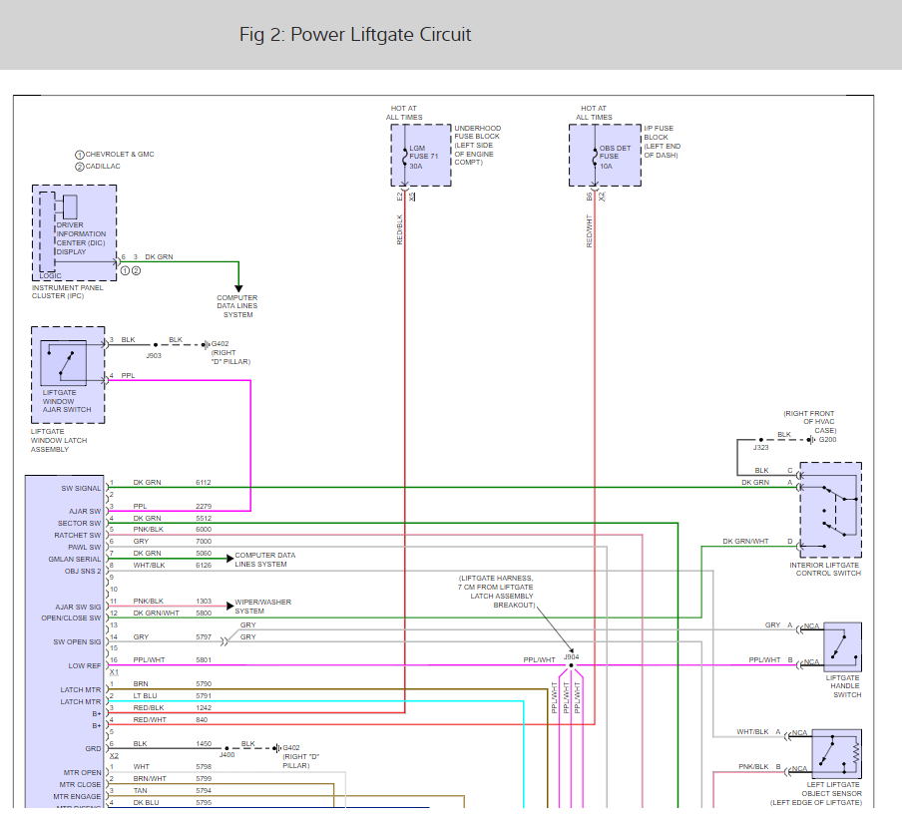902x820 pixels.
Task: Select the J904 splice point
Action: 571,665
